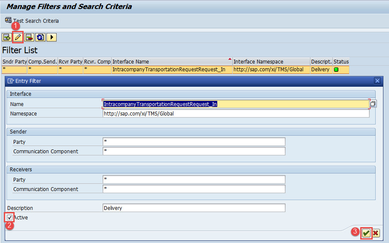Click the delete filter row icon
Screen dimensions: 389x243
[29, 37]
